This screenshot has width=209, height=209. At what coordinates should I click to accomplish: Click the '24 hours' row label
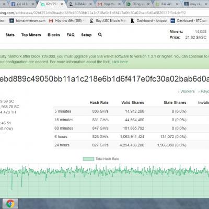[x=62, y=145]
